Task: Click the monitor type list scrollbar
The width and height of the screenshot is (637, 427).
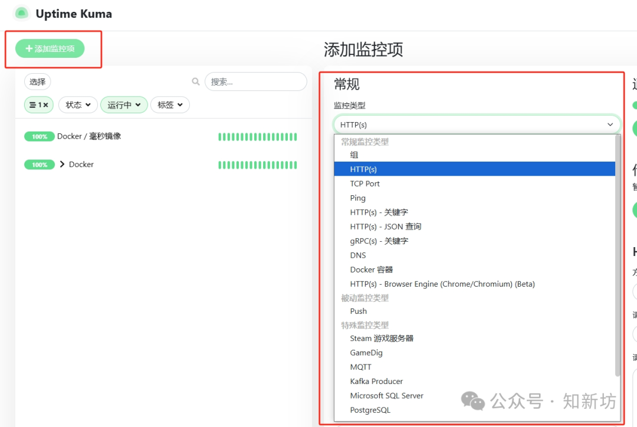Action: pyautogui.click(x=618, y=256)
